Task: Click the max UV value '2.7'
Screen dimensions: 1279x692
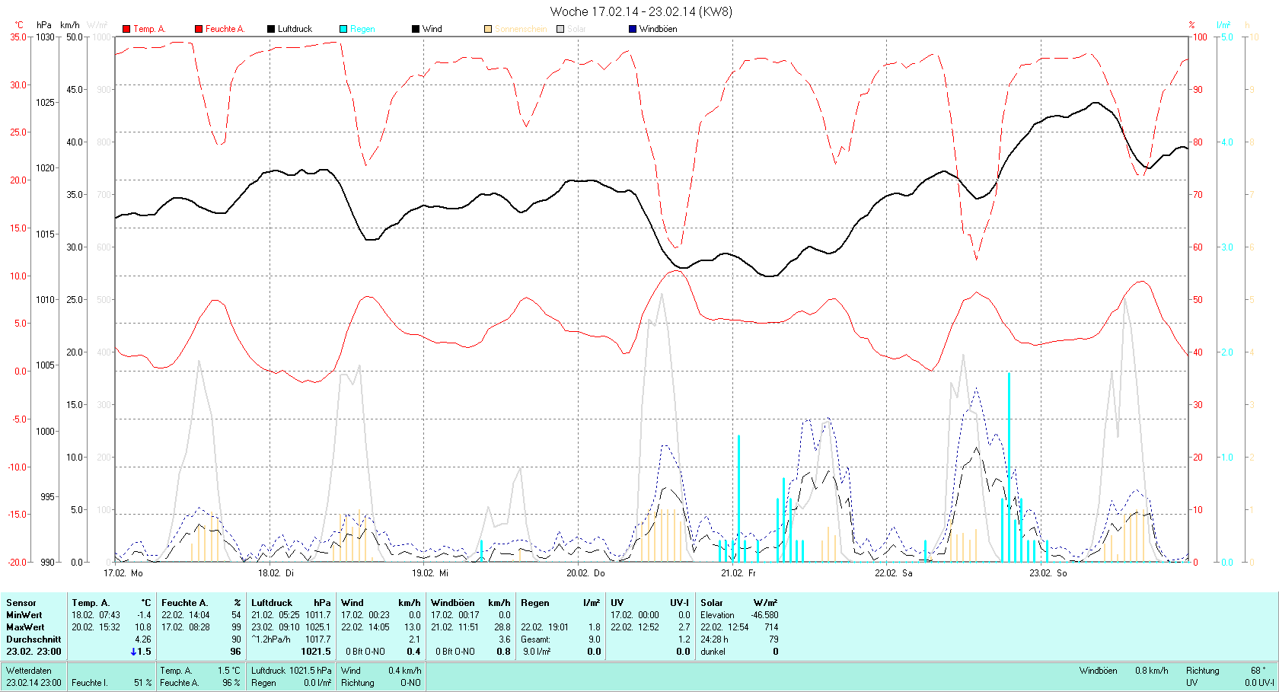Action: tap(684, 627)
